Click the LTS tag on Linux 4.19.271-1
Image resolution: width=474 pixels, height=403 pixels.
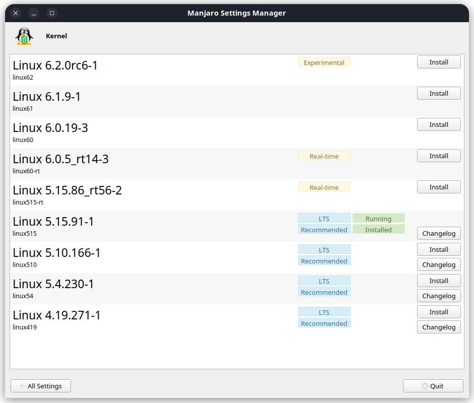click(x=324, y=312)
